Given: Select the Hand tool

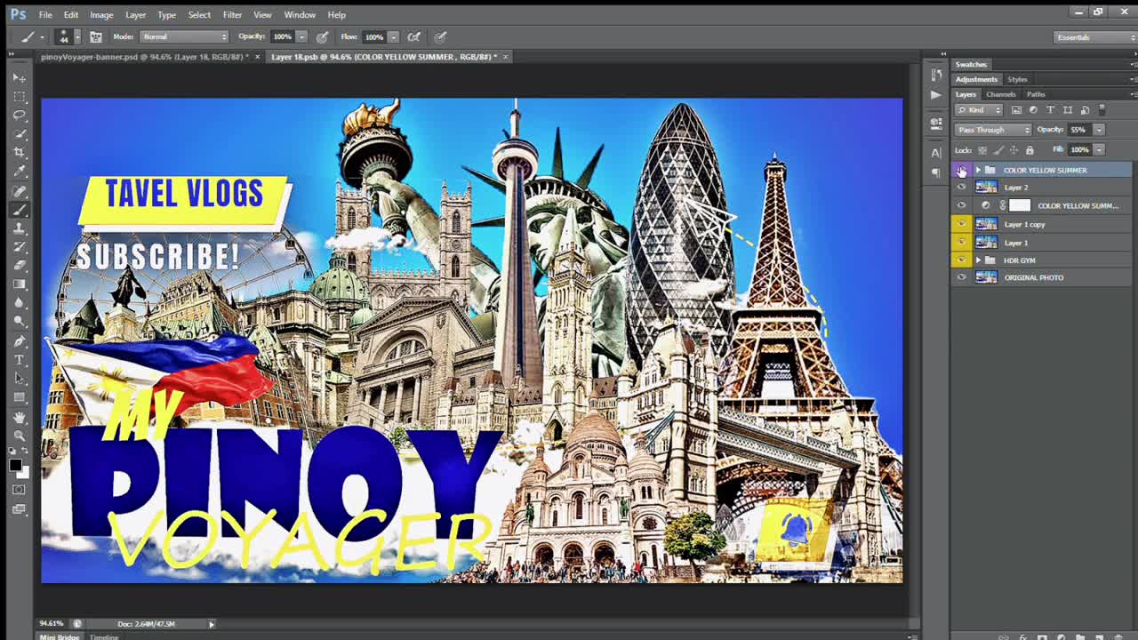Looking at the screenshot, I should (x=20, y=416).
